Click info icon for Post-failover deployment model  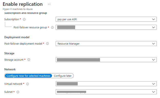[47, 44]
